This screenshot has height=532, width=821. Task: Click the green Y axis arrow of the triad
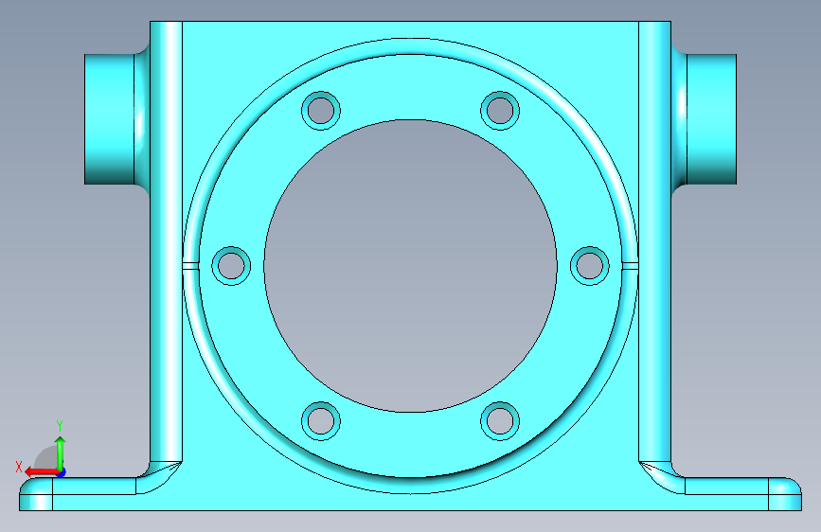(61, 453)
